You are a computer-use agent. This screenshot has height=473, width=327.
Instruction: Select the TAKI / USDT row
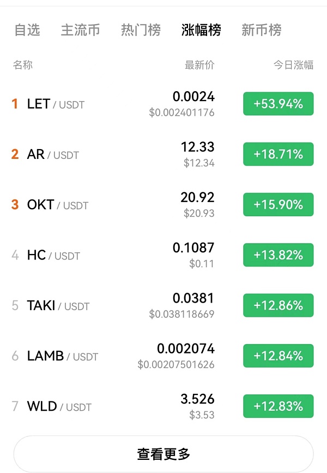click(x=58, y=305)
